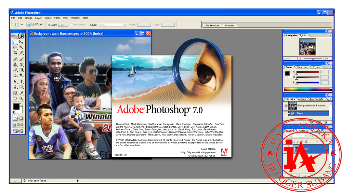This screenshot has height=192, width=342.
Task: Click the R red color slider
Action: click(x=307, y=72)
